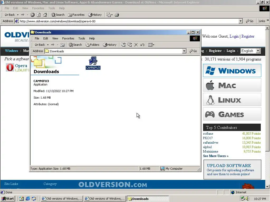The image size is (270, 202).
Task: Click the Undo icon in the Downloads toolbar
Action: pos(142,45)
